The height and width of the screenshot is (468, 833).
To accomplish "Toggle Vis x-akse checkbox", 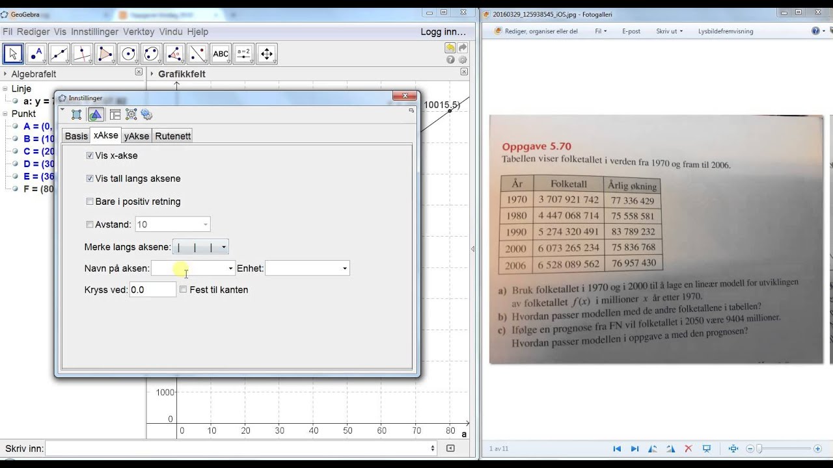I will [90, 156].
